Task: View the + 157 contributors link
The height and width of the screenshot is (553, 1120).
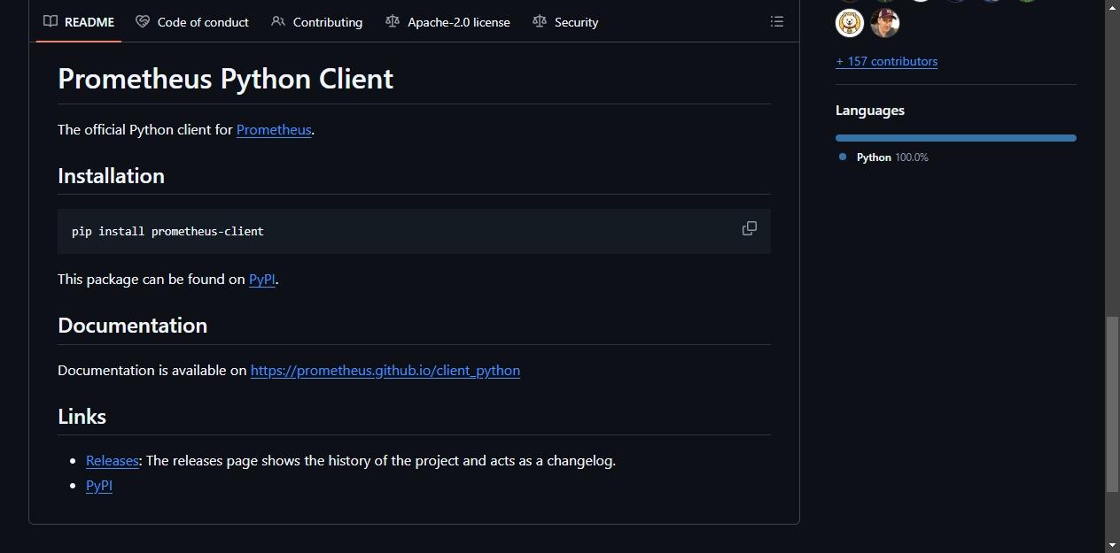Action: pyautogui.click(x=886, y=61)
